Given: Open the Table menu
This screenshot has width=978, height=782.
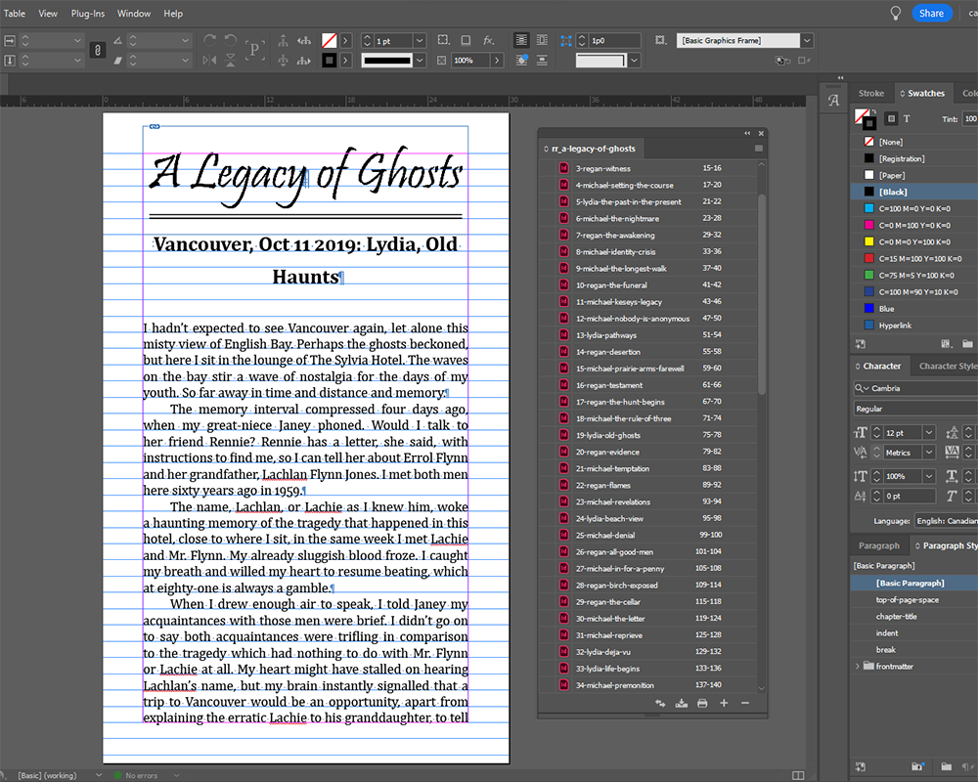Looking at the screenshot, I should point(15,13).
